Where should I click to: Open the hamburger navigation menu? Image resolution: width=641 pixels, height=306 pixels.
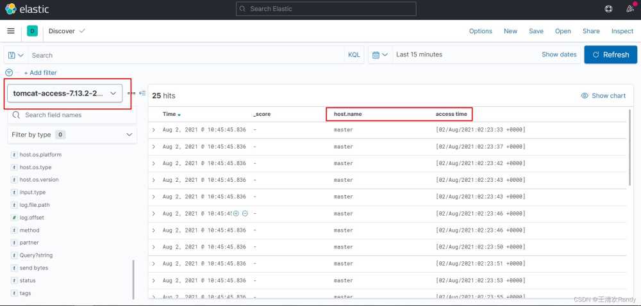pyautogui.click(x=11, y=31)
